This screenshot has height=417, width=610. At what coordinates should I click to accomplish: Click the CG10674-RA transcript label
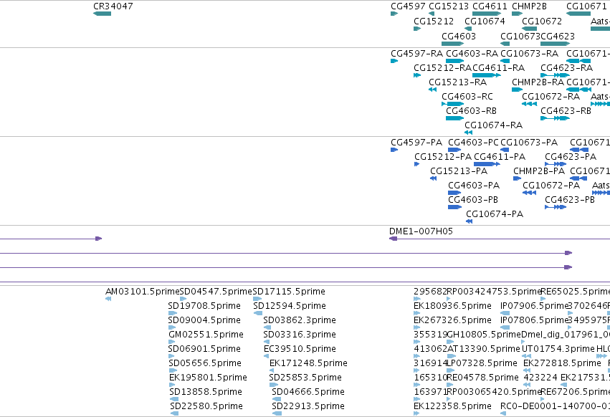(493, 125)
